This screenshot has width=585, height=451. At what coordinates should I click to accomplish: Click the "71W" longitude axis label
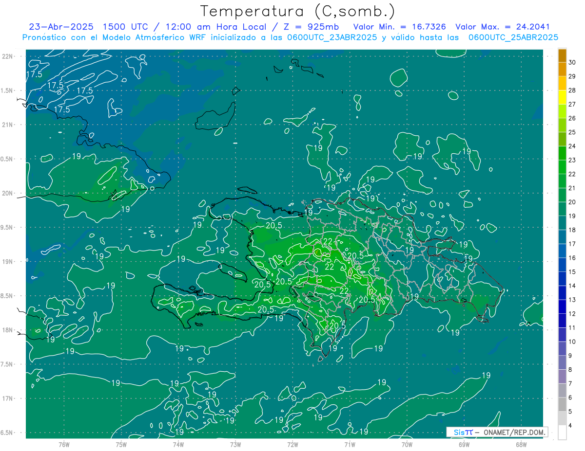click(350, 445)
